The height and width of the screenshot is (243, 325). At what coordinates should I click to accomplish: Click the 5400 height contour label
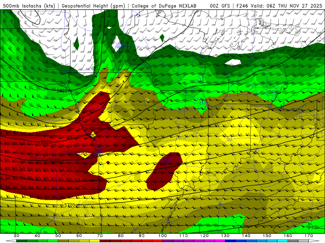coord(62,90)
